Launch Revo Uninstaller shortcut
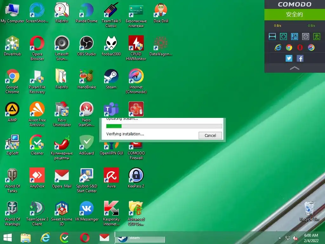 (62, 114)
